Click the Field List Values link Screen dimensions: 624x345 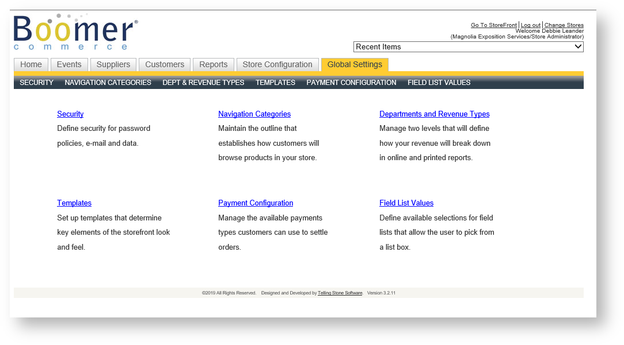[x=406, y=203]
